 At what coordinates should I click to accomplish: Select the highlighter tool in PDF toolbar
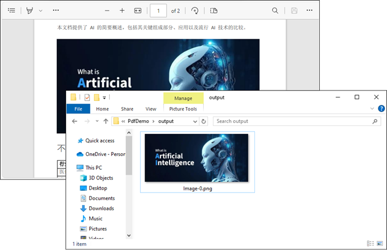pyautogui.click(x=30, y=10)
